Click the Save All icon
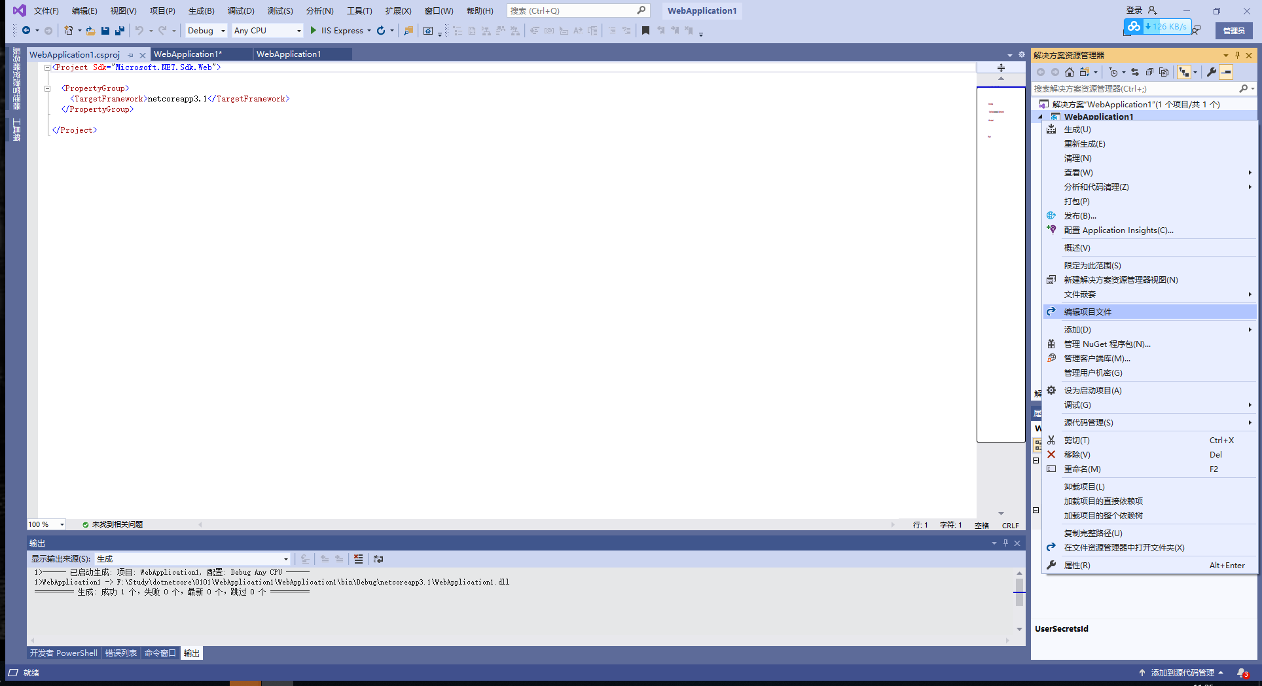The width and height of the screenshot is (1262, 686). pyautogui.click(x=119, y=30)
